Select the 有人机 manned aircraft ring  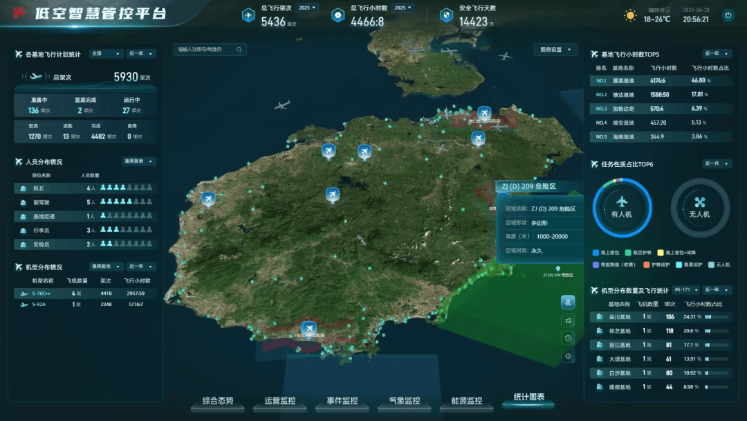(621, 206)
